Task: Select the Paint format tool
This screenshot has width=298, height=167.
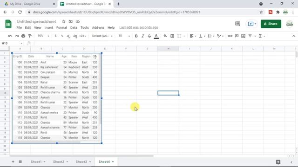Action: 30,36
